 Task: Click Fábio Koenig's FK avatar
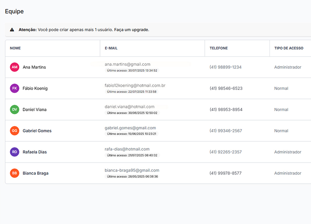click(x=15, y=88)
